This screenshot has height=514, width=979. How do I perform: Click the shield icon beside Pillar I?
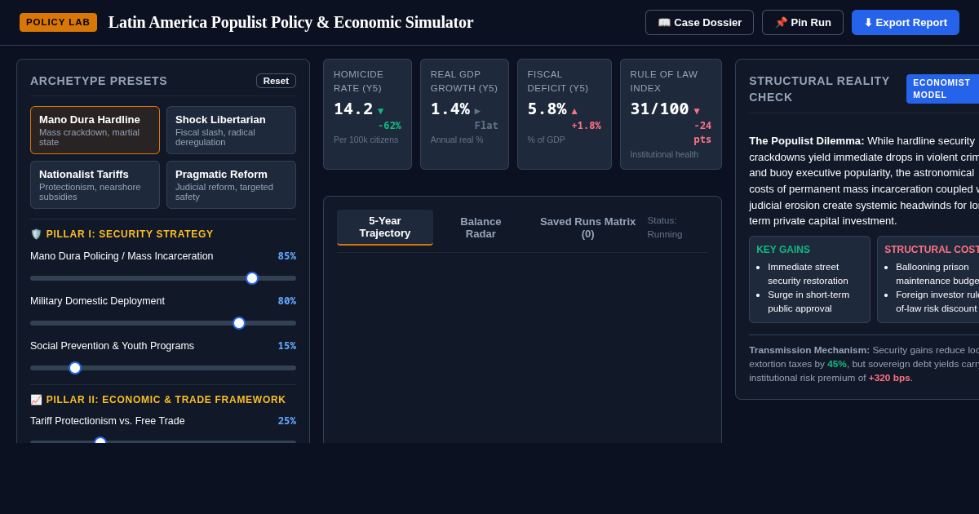pos(36,234)
